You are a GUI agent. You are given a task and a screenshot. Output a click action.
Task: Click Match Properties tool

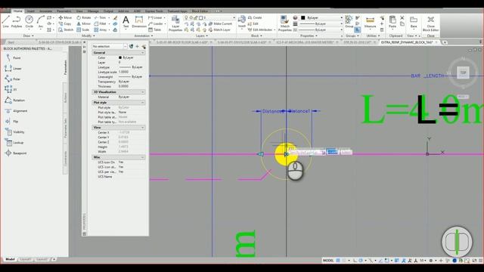pos(284,23)
